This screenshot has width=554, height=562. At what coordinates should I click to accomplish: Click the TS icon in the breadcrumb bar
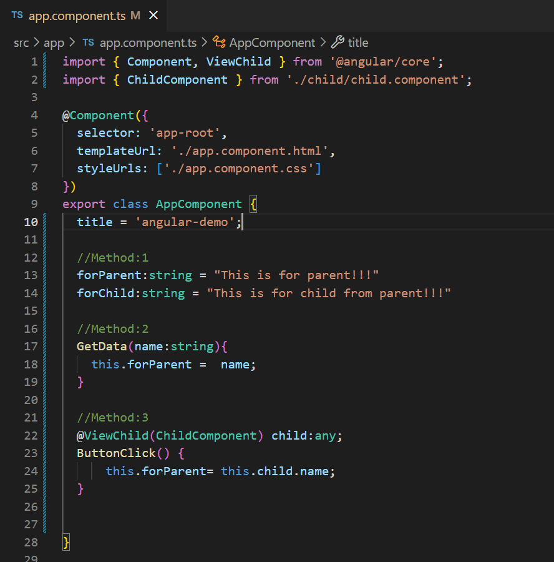(88, 42)
